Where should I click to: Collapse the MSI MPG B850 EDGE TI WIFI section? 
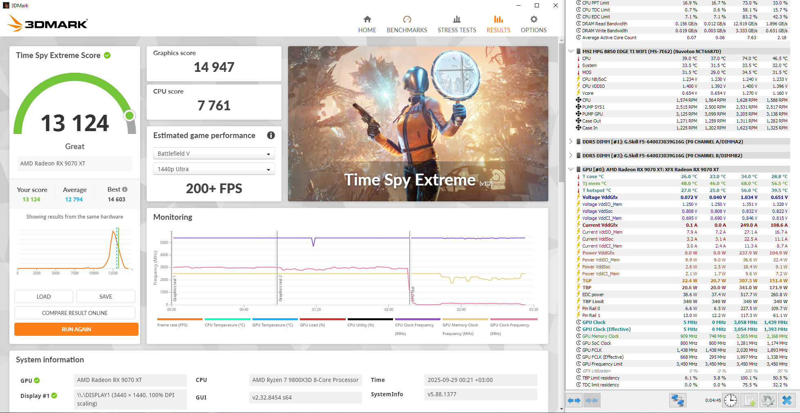(571, 51)
